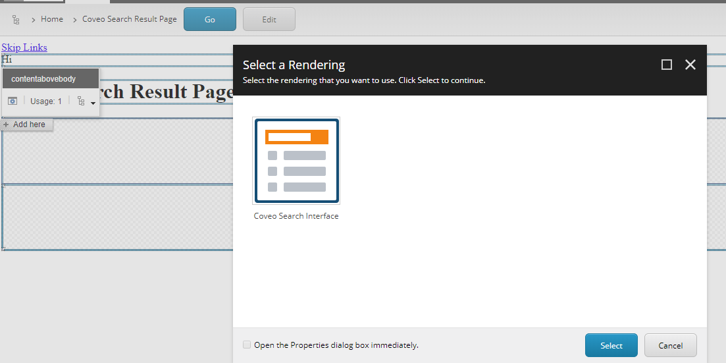Open the navigation tree icon in breadcrumb
The image size is (726, 363).
pos(16,20)
